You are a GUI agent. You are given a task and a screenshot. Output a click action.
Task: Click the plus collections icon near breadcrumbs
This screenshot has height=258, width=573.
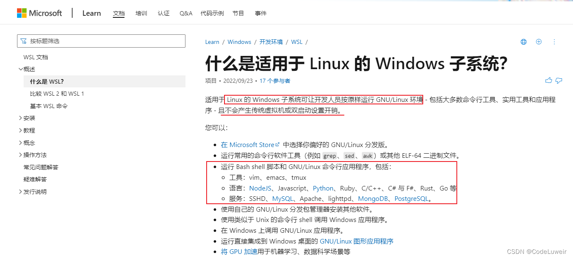(539, 41)
